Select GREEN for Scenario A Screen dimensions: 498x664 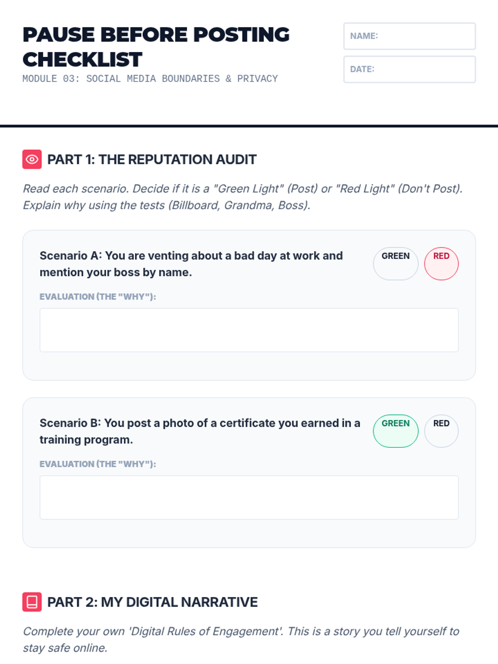395,264
